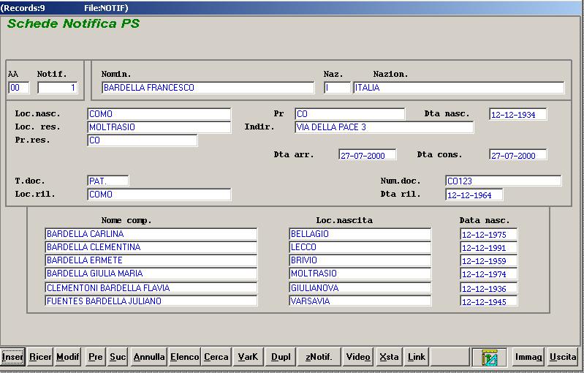Select CLEMENTONI BARDELLA FLAVIA name field
Screen dimensions: 584x373
coord(151,287)
